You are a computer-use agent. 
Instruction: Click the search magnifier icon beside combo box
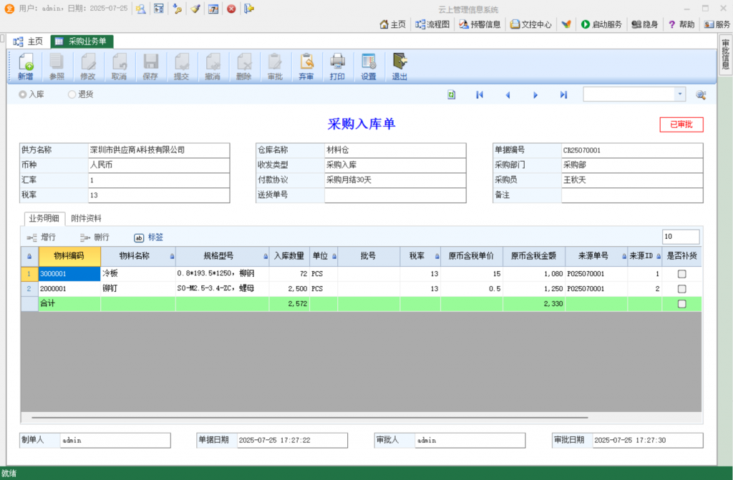(x=701, y=95)
